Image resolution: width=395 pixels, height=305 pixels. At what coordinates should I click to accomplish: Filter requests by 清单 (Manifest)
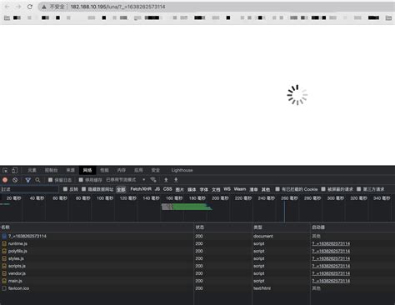253,189
